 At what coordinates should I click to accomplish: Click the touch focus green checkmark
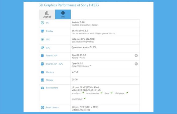click(x=85, y=99)
